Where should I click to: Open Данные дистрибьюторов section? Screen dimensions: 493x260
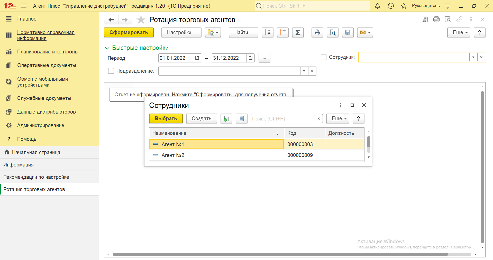[46, 112]
